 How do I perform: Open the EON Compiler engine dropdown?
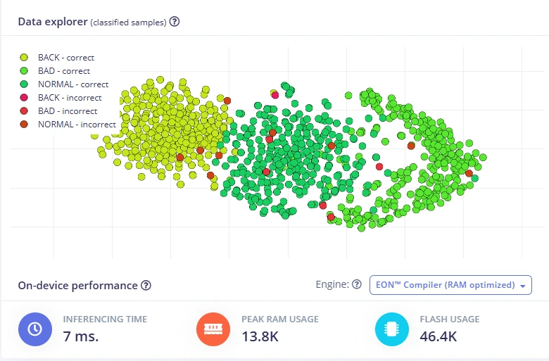pyautogui.click(x=450, y=285)
